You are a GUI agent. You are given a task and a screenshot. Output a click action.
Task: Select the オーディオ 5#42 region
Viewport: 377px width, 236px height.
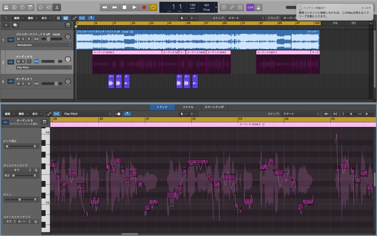(218, 62)
